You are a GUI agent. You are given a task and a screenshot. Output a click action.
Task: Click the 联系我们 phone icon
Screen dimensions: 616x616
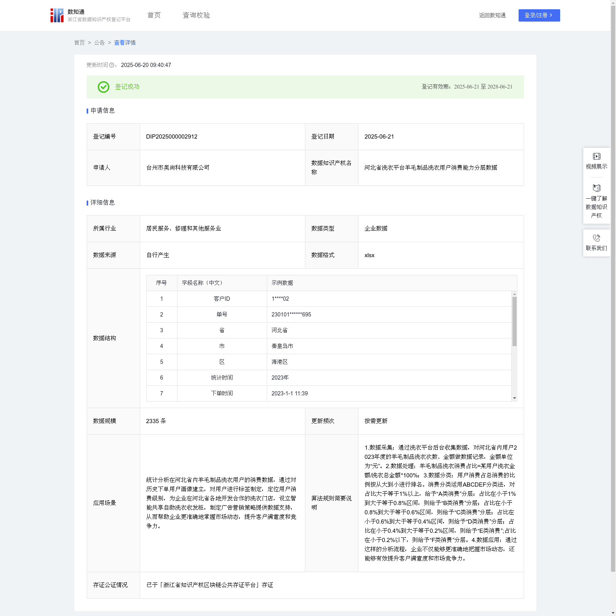click(x=596, y=238)
